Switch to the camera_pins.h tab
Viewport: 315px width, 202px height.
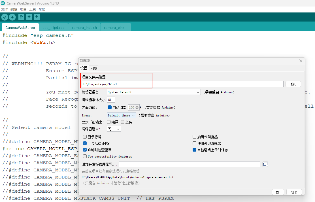coord(116,27)
